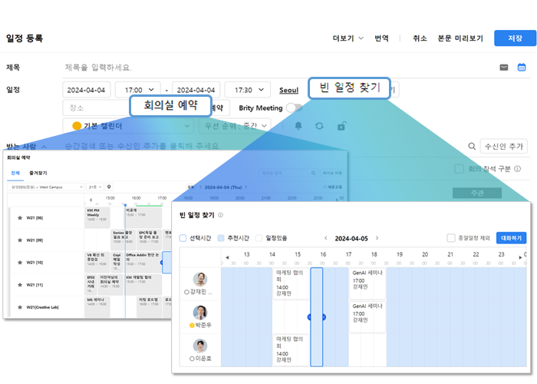The width and height of the screenshot is (537, 384).
Task: Favorite room W21 [06] with its star
Action: [20, 217]
